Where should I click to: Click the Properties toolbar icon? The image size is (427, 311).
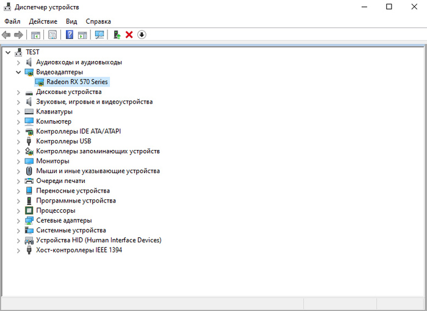52,35
